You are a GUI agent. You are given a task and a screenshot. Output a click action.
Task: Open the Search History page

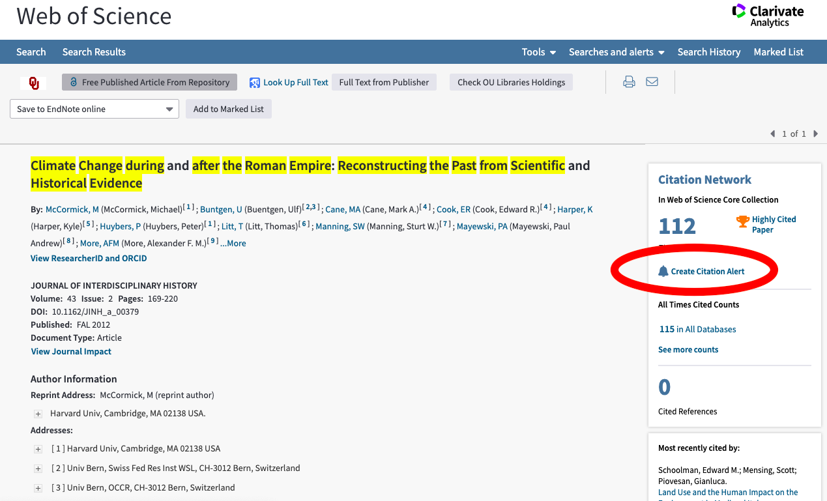click(708, 52)
